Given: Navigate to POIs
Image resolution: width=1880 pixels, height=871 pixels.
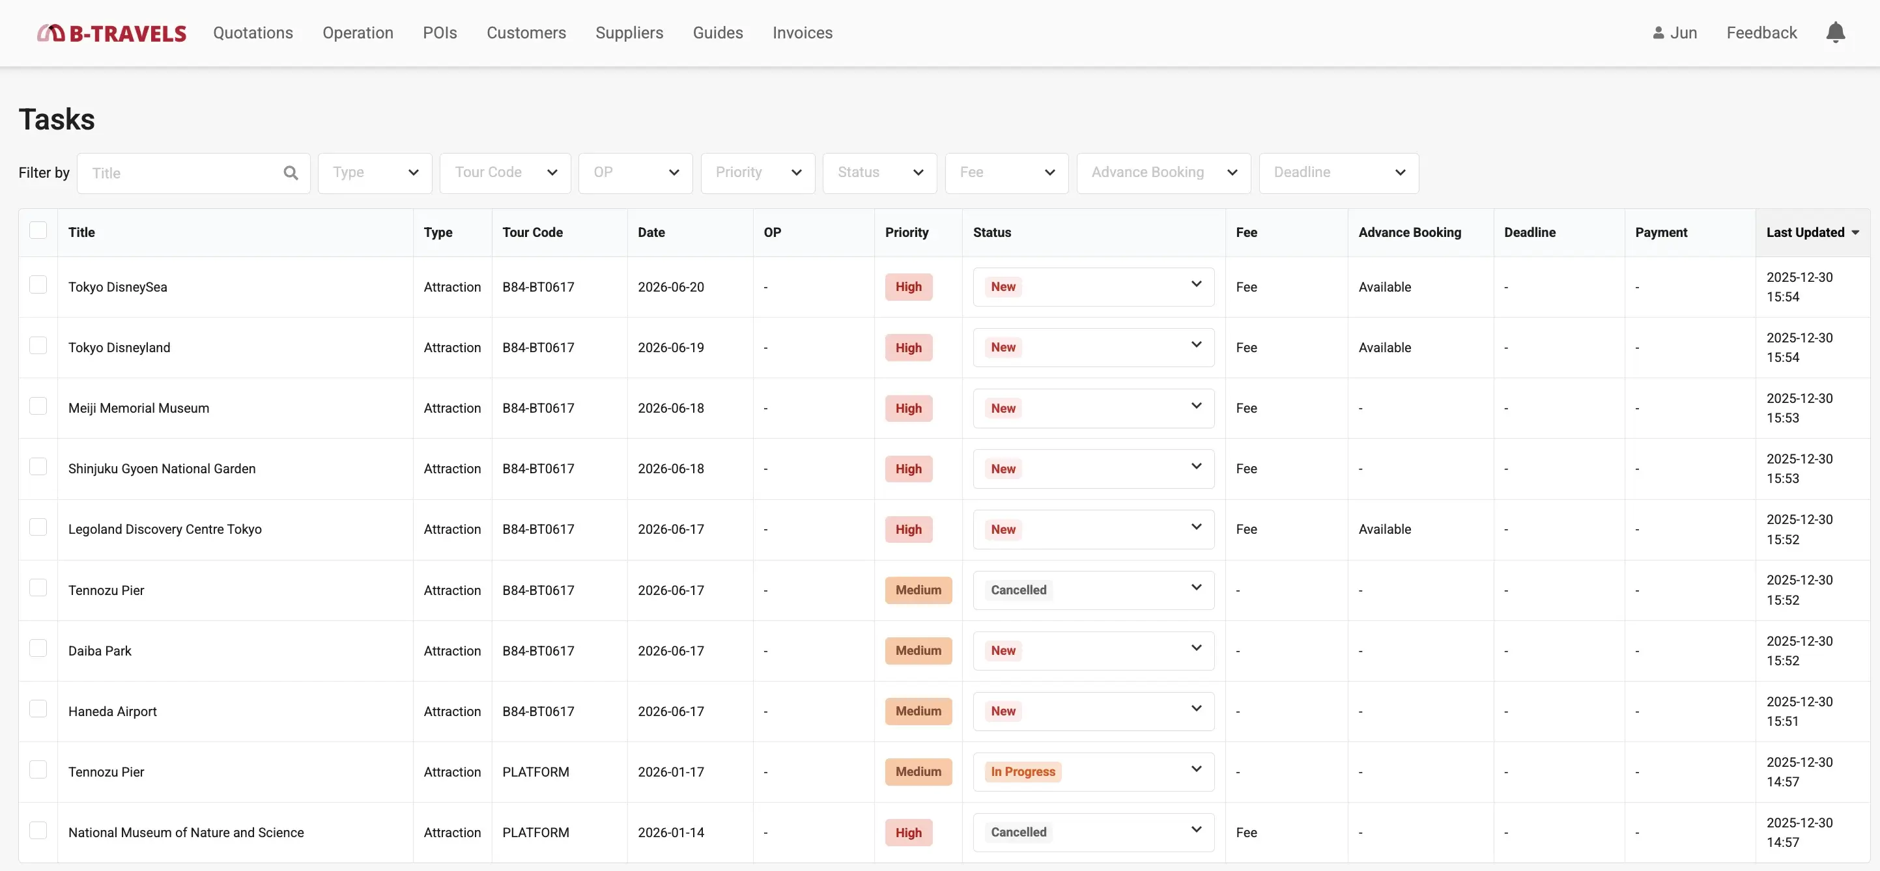Looking at the screenshot, I should click(440, 33).
